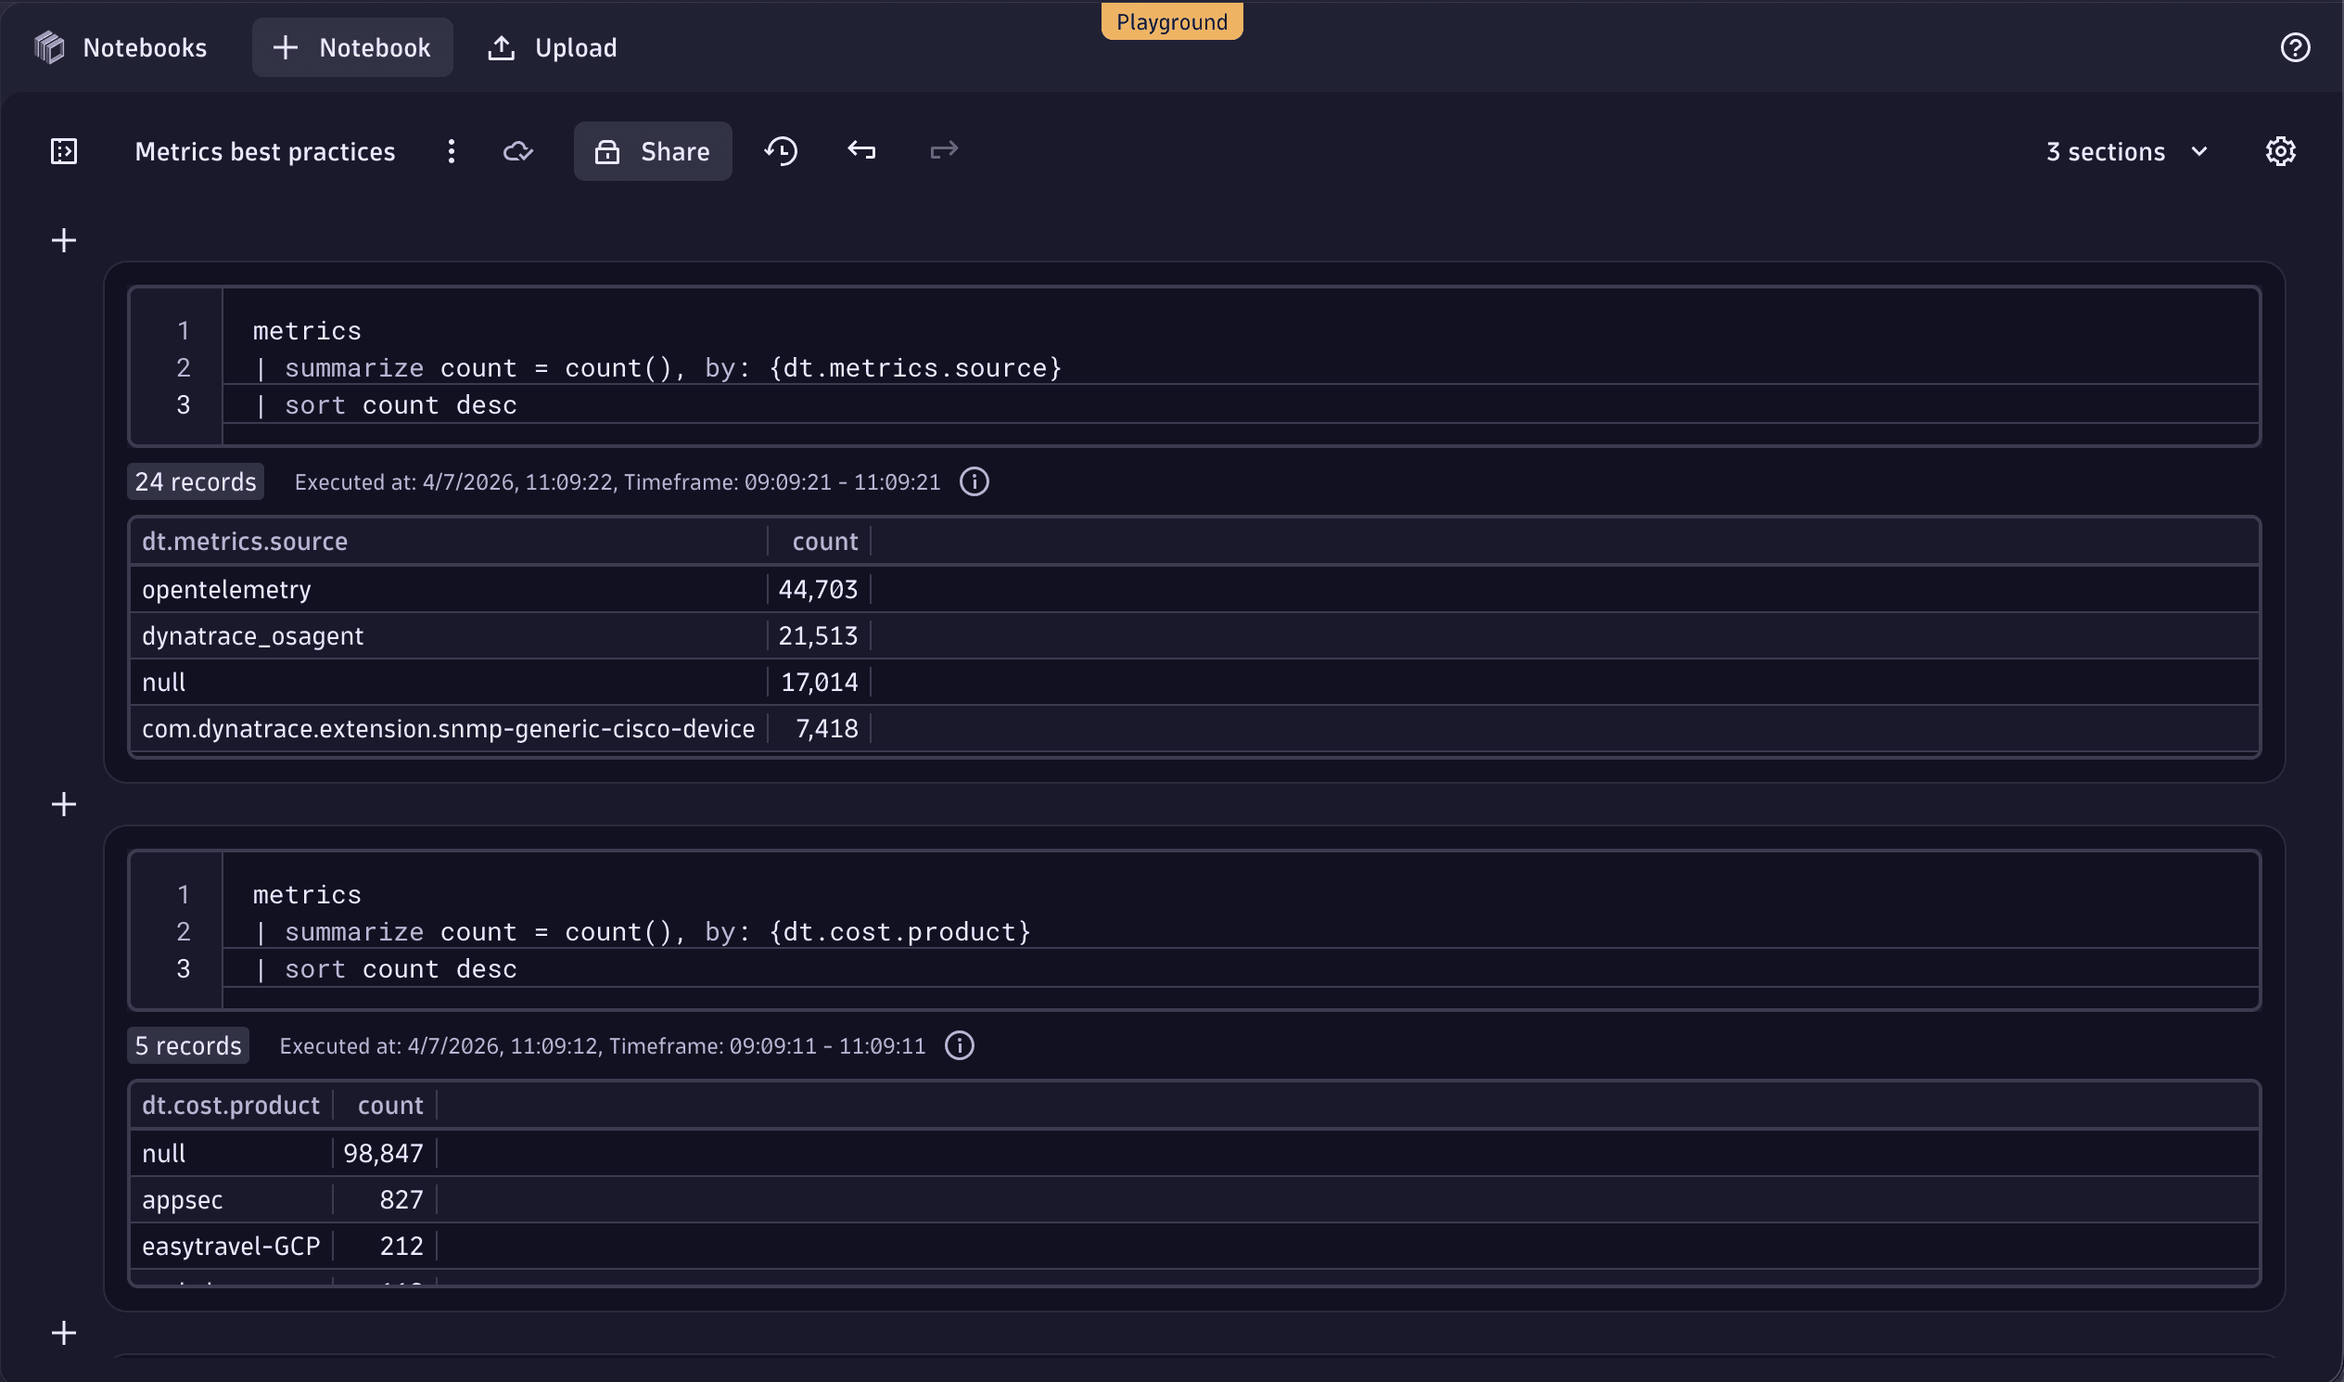
Task: Open the version history via the clock icon
Action: coord(781,150)
